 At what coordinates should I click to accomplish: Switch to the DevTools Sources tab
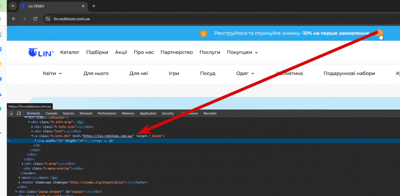point(68,113)
